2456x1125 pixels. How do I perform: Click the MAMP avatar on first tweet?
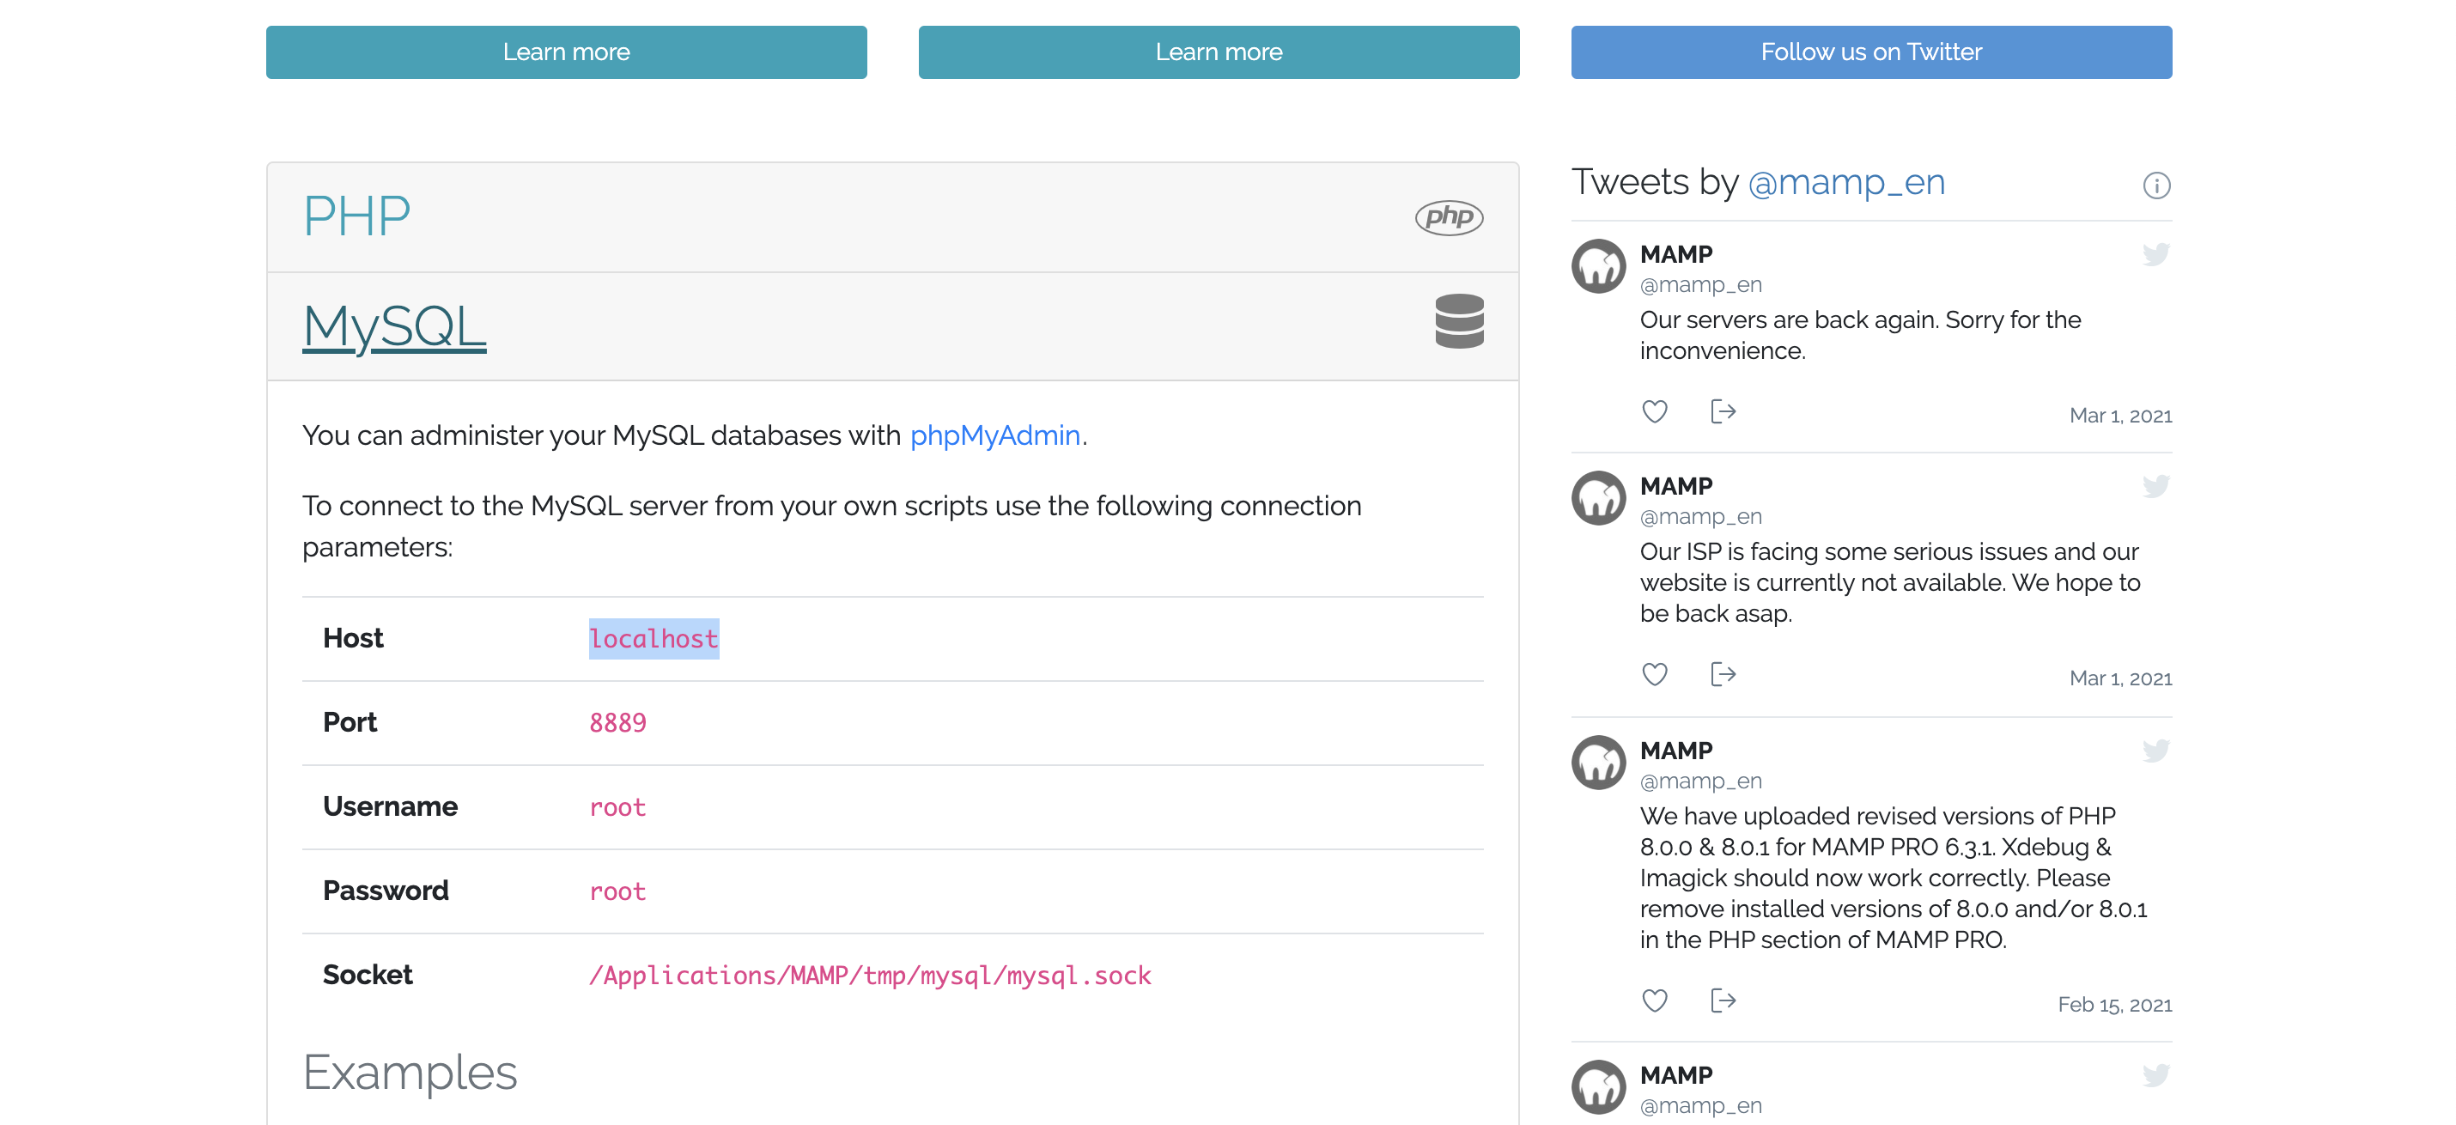1598,266
